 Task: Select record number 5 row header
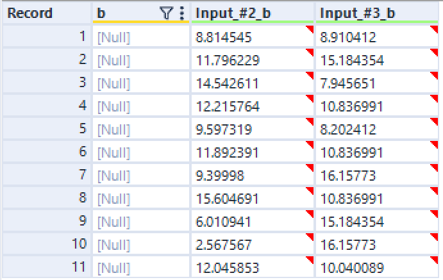pos(47,128)
